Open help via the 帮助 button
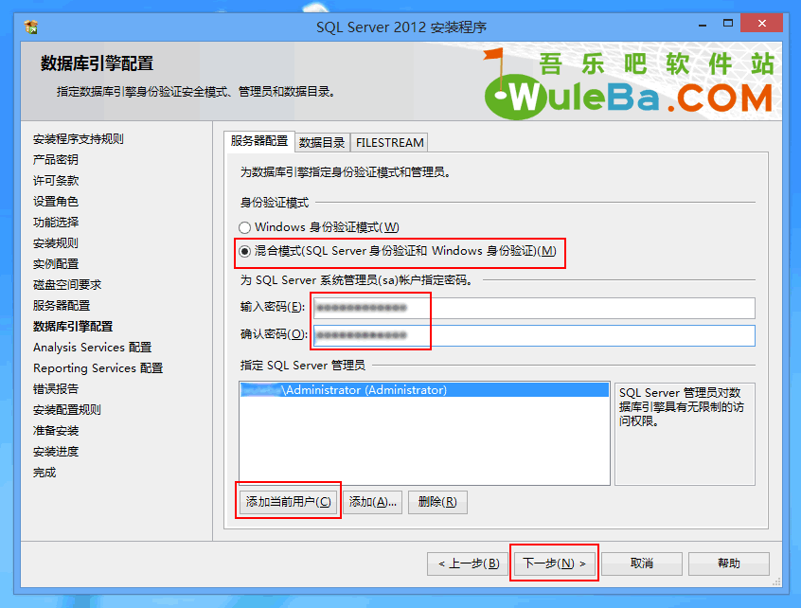Viewport: 801px width, 608px height. tap(728, 563)
